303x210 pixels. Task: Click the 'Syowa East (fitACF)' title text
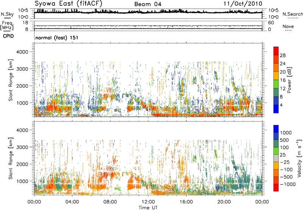[68, 3]
